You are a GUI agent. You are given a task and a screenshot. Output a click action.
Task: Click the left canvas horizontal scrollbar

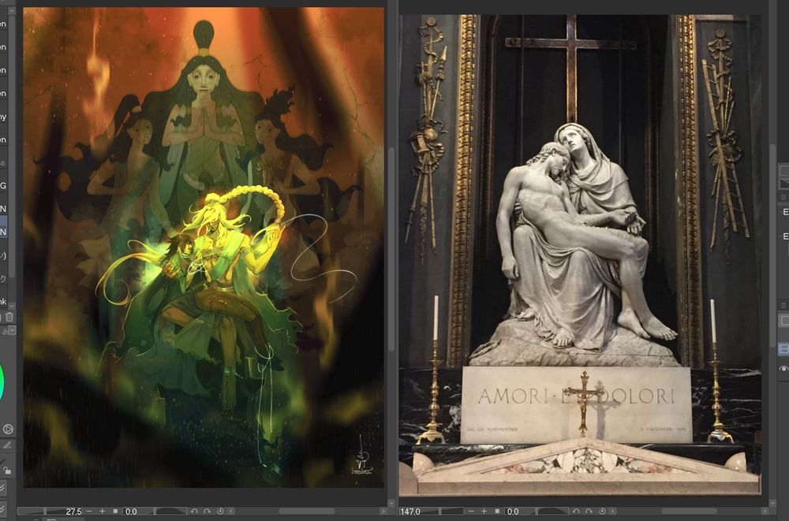point(307,511)
